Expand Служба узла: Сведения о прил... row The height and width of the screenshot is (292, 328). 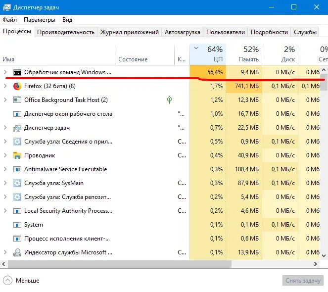point(5,142)
